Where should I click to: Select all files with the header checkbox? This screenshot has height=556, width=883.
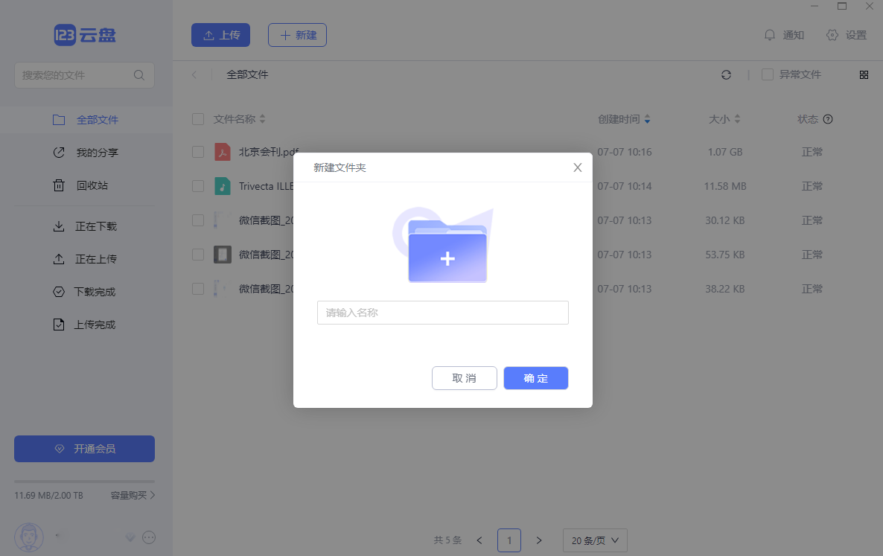pos(198,119)
